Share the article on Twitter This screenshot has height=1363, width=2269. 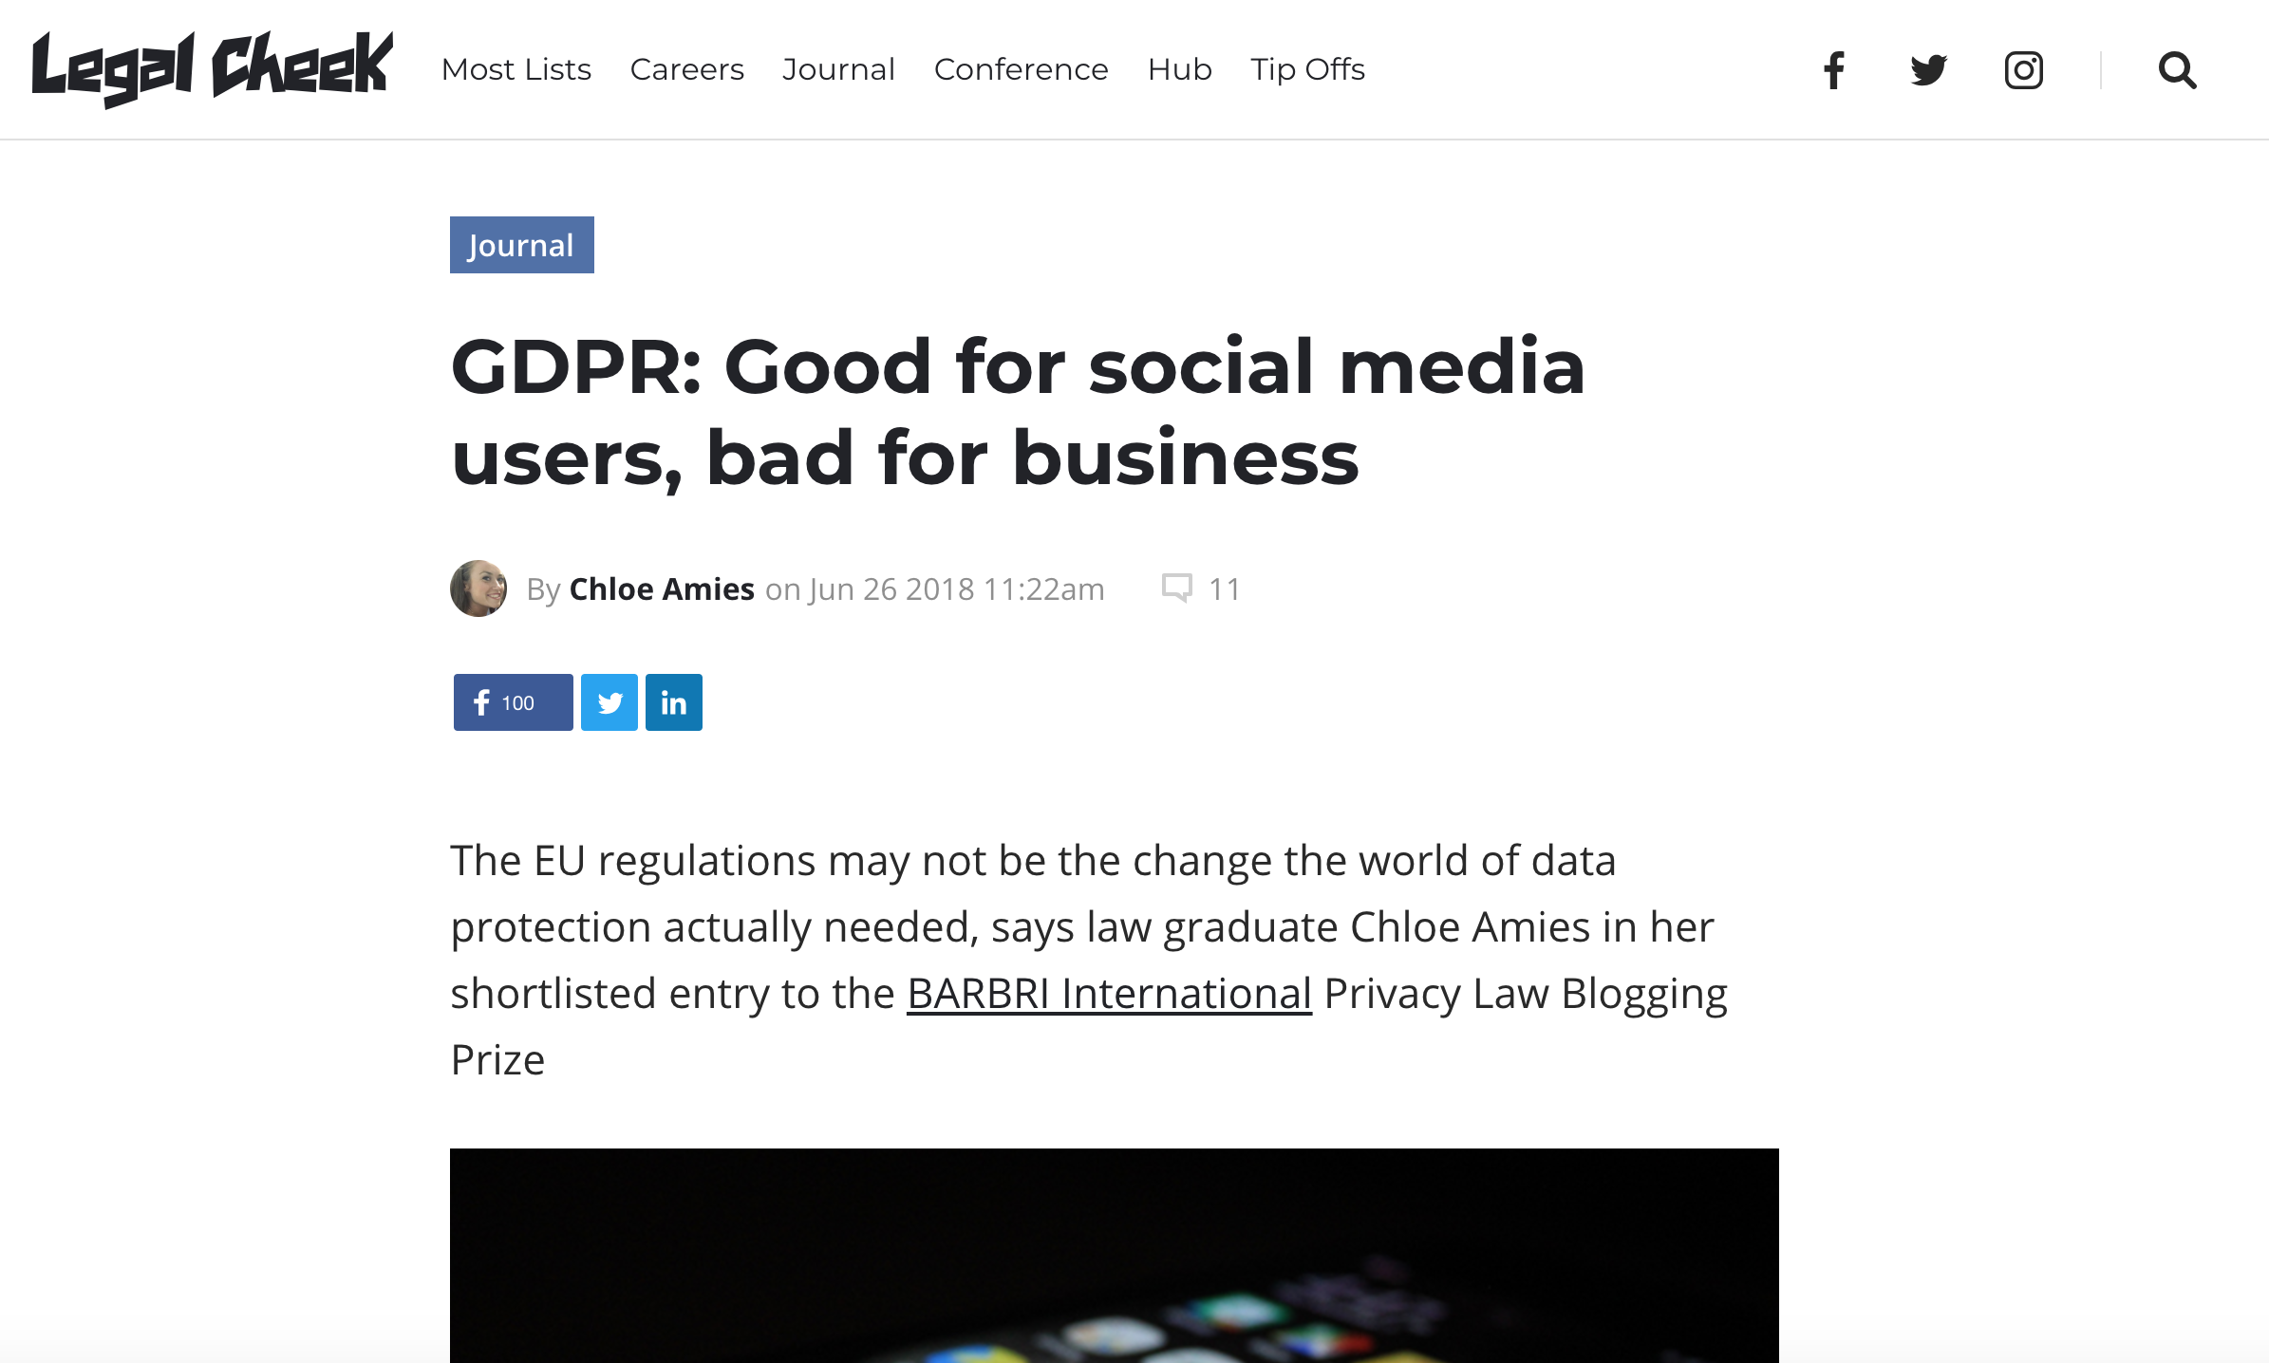coord(609,701)
